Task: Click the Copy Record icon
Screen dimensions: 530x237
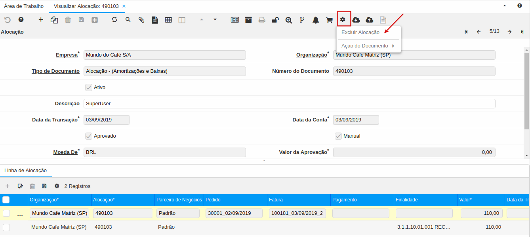Action: pyautogui.click(x=54, y=20)
